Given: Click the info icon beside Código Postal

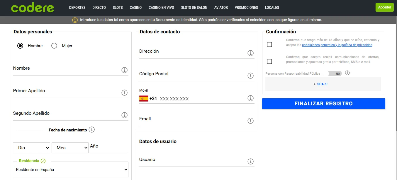Looking at the screenshot, I should coord(251,76).
